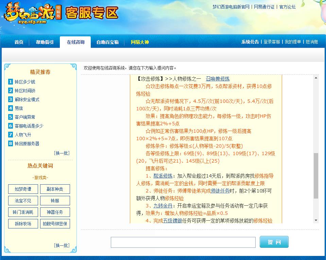Click the question input field

pos(183,242)
